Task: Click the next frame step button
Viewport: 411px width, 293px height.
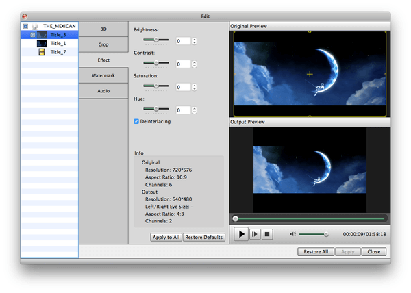Action: point(255,234)
